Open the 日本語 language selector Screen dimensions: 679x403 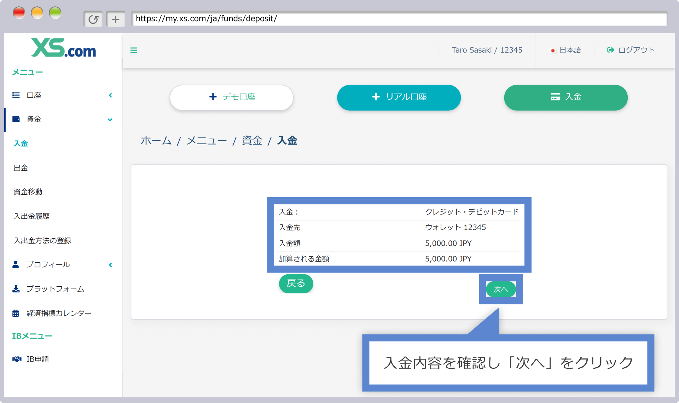[565, 50]
